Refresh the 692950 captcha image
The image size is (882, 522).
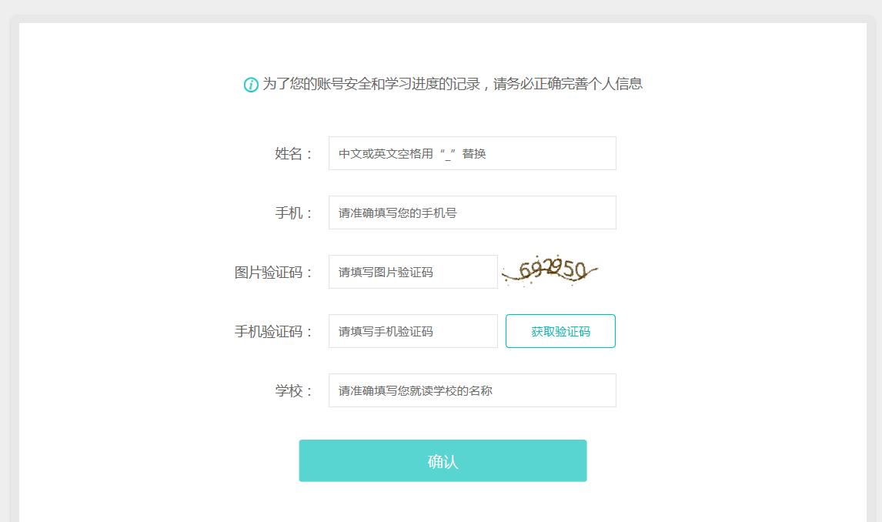click(550, 271)
